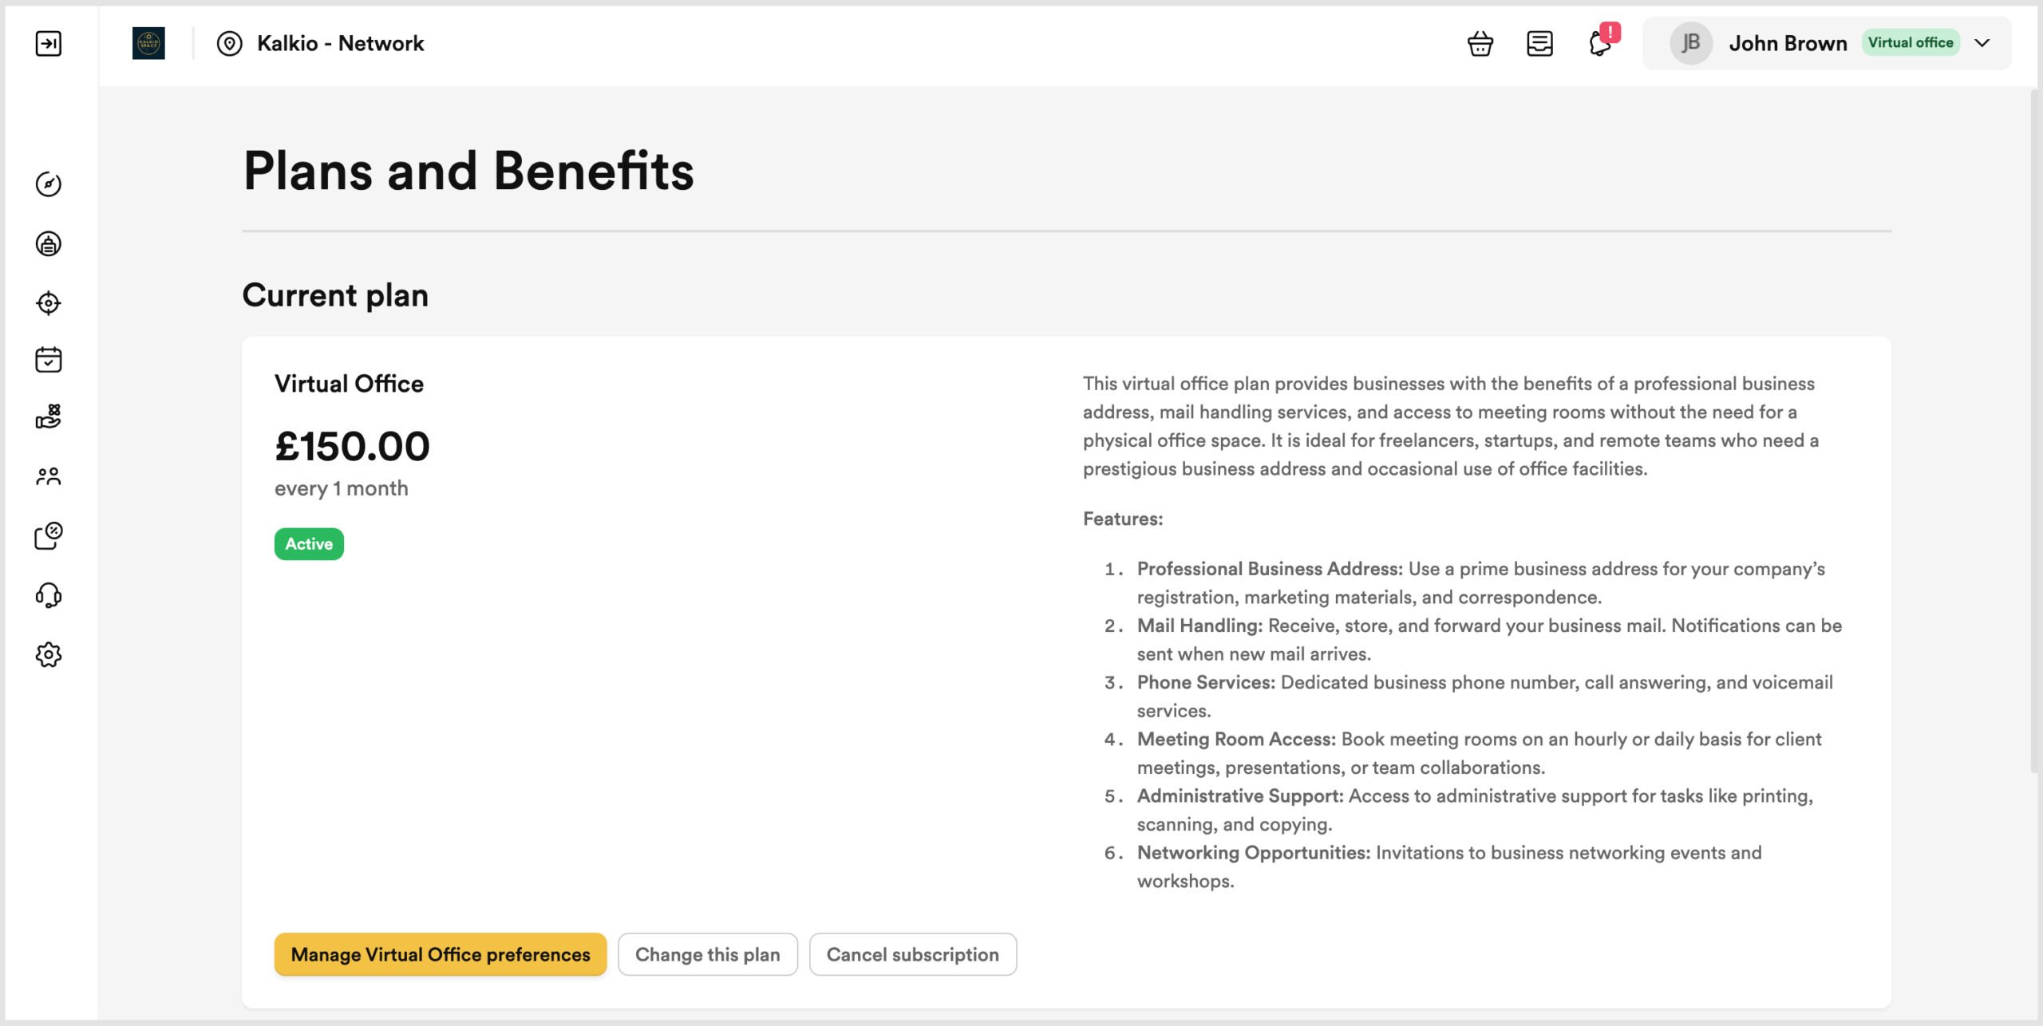Click Manage Virtual Office preferences
The image size is (2043, 1026).
[440, 954]
